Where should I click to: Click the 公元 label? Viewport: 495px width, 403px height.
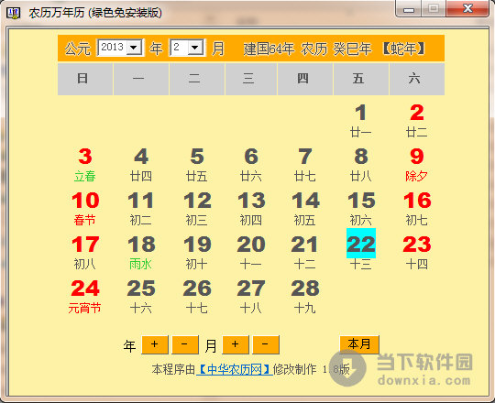78,49
